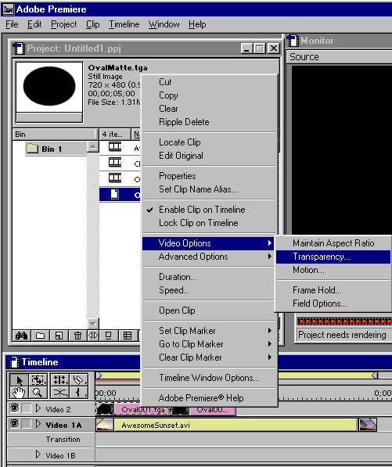Select the Zoom magnifier tool
Image resolution: width=392 pixels, height=467 pixels.
(x=38, y=393)
